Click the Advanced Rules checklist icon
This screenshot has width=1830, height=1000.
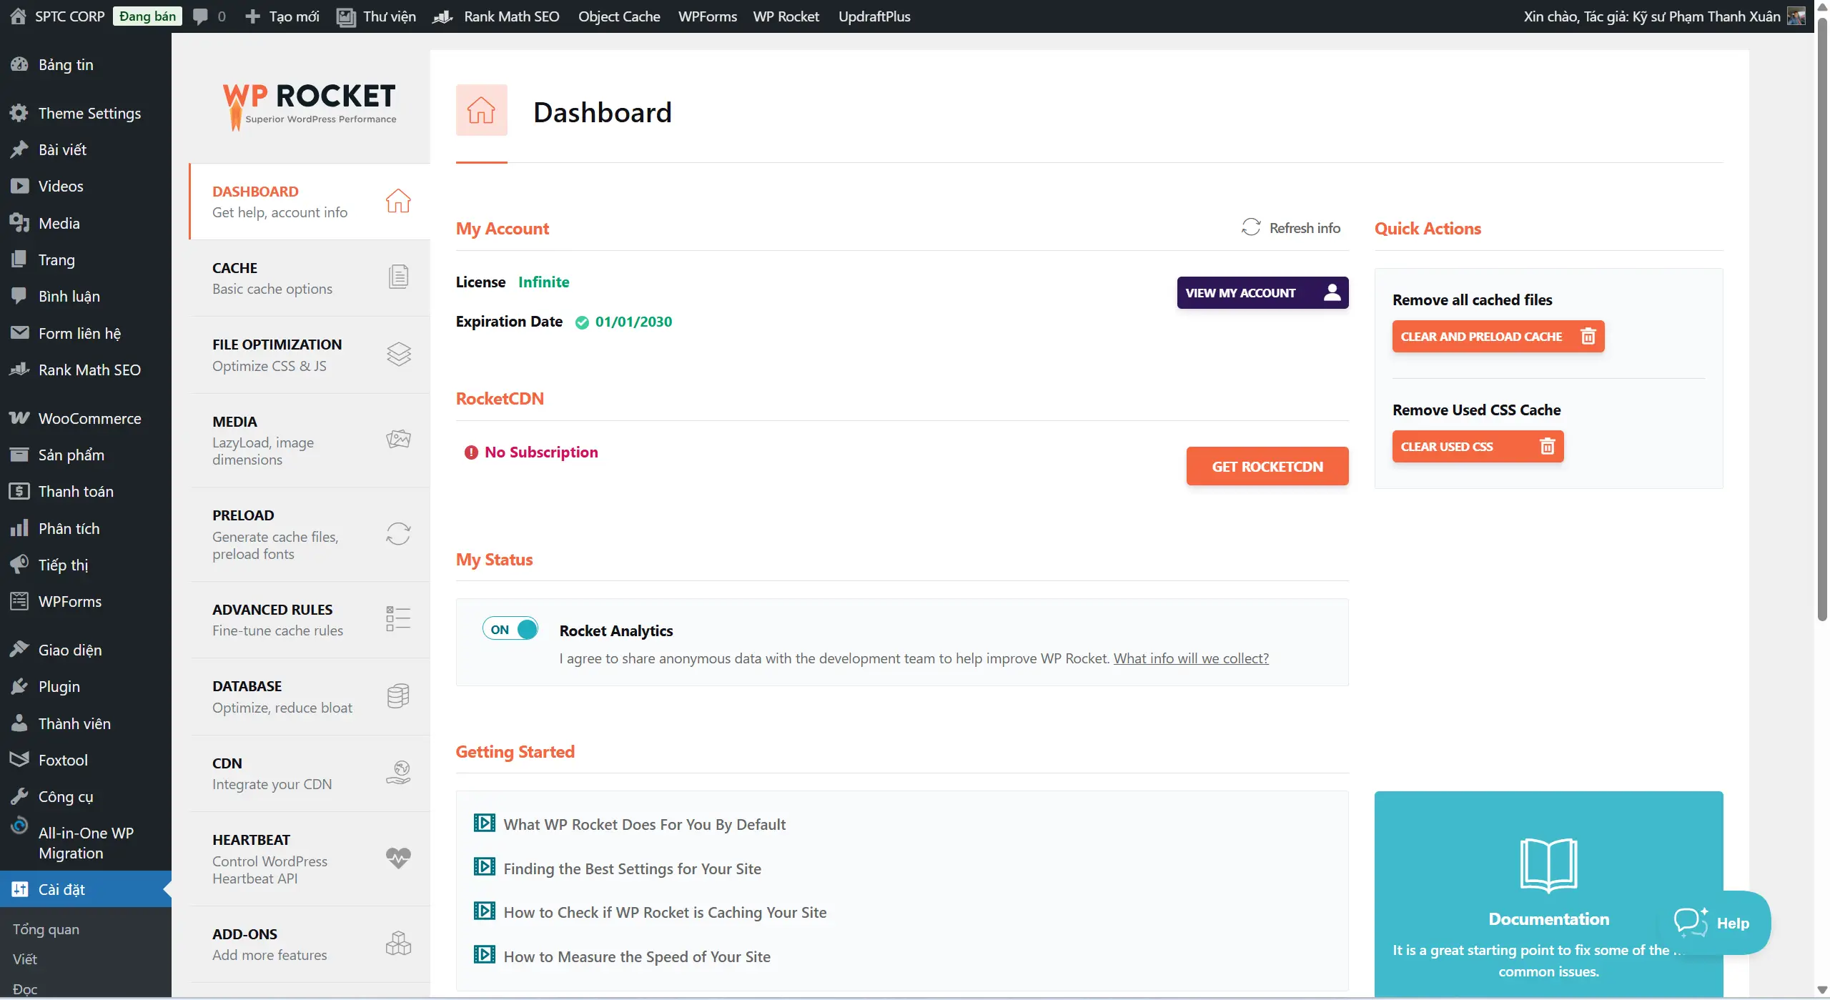pyautogui.click(x=398, y=618)
